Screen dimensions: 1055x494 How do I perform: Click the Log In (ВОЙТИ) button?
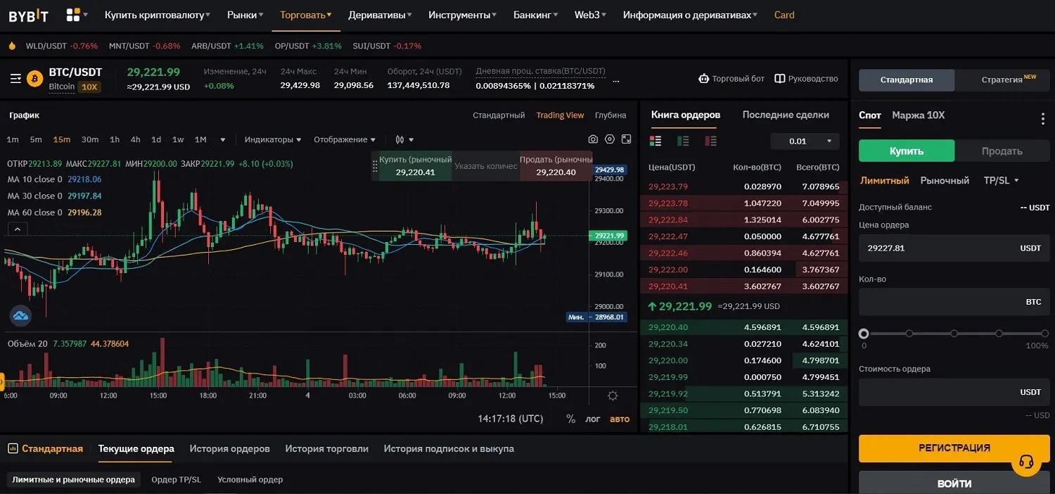[x=954, y=483]
